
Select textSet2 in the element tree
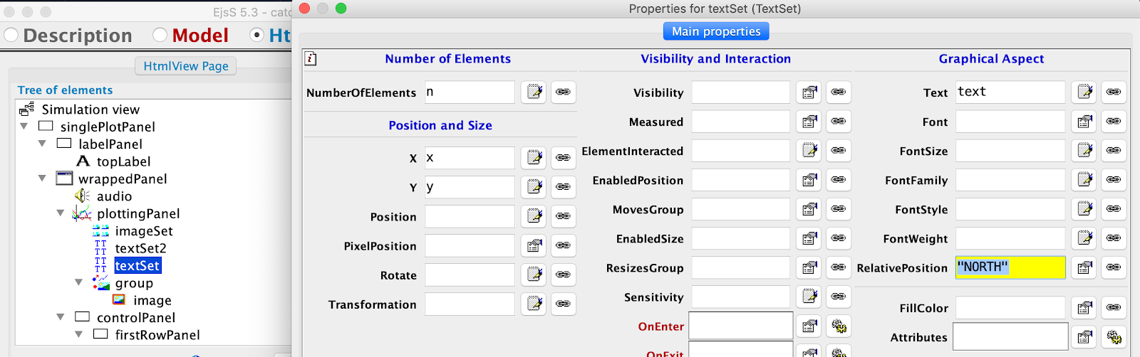(140, 248)
